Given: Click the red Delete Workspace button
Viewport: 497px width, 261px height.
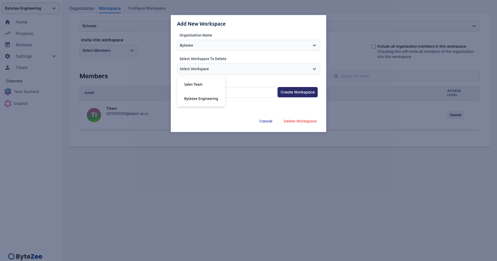Looking at the screenshot, I should [300, 121].
